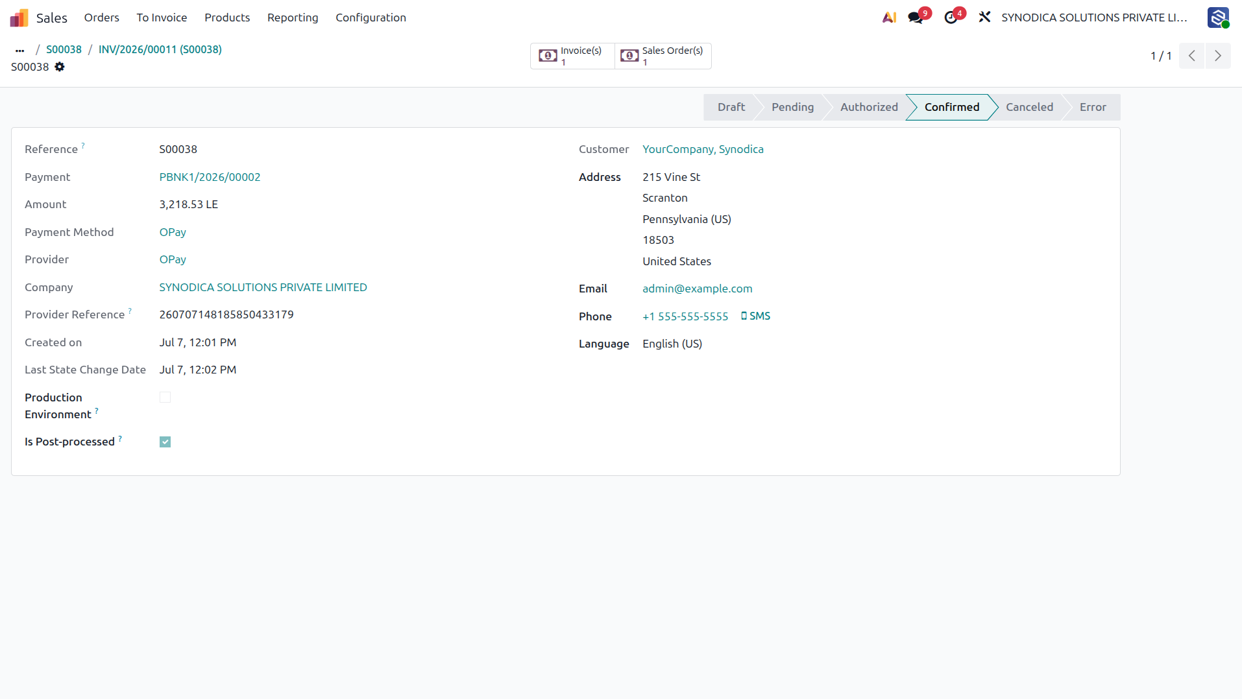
Task: Select the Authorized status stage
Action: point(869,107)
